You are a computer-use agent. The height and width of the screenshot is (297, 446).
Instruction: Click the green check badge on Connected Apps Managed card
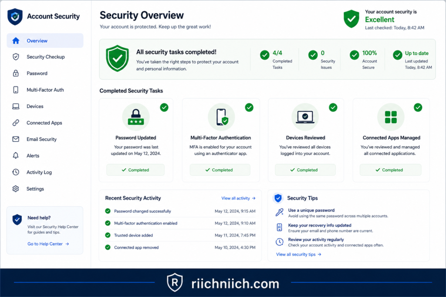(418, 107)
